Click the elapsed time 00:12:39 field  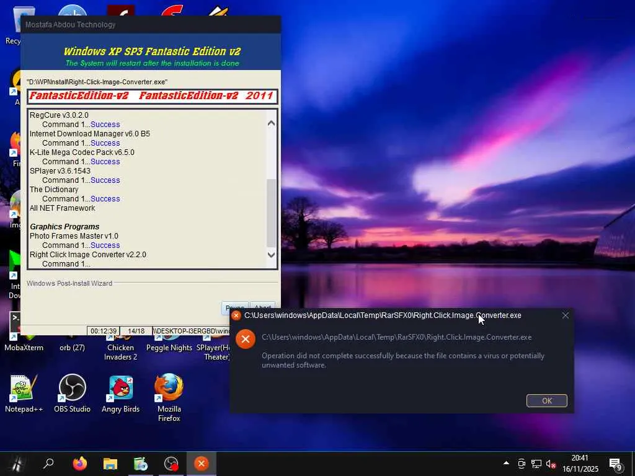(104, 331)
